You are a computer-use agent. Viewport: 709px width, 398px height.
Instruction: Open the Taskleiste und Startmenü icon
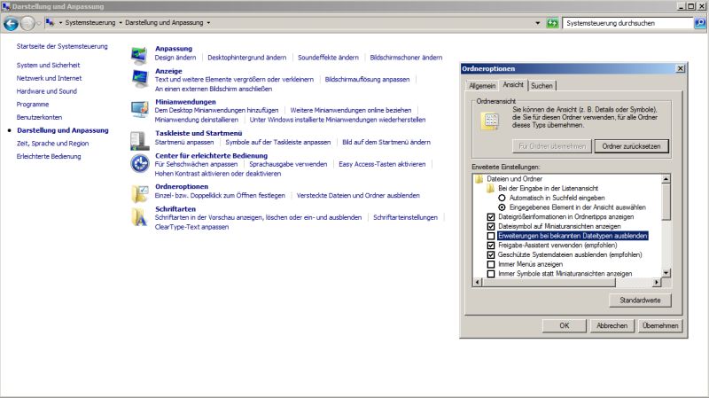pos(140,141)
